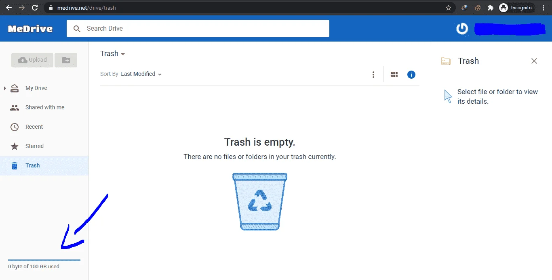Click the storage usage progress bar

[x=44, y=260]
